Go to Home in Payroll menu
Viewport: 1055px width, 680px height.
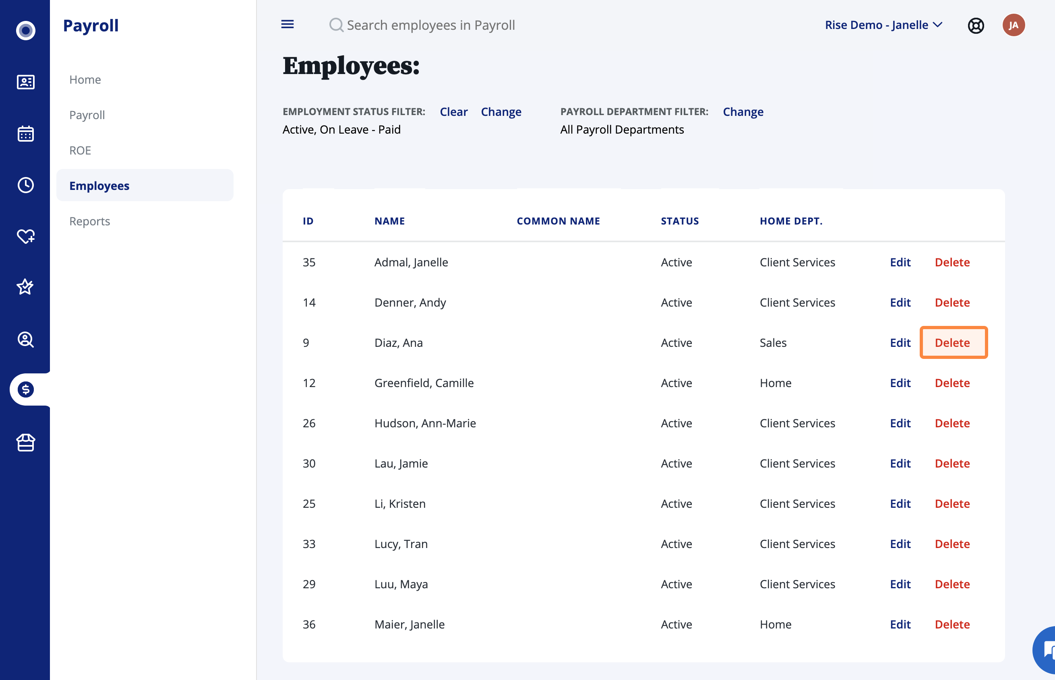pos(85,80)
